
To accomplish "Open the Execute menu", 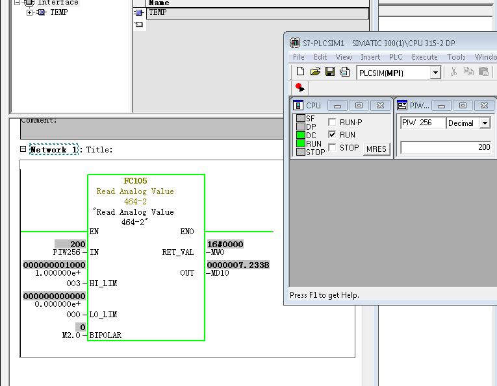I will (x=424, y=57).
